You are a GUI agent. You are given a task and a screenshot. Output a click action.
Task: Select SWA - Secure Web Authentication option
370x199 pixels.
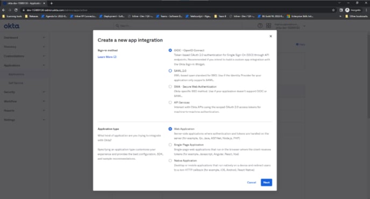pyautogui.click(x=170, y=87)
